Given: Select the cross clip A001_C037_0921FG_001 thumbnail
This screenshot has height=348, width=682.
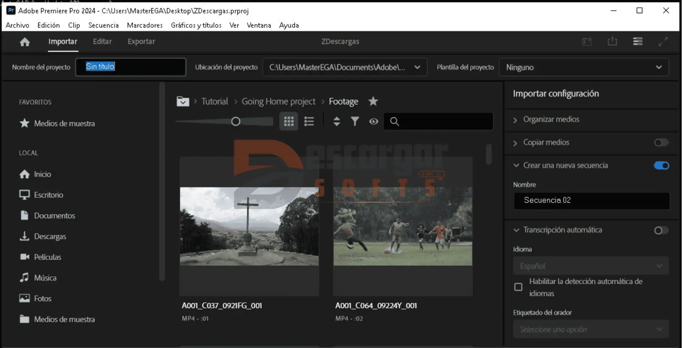Looking at the screenshot, I should click(249, 226).
